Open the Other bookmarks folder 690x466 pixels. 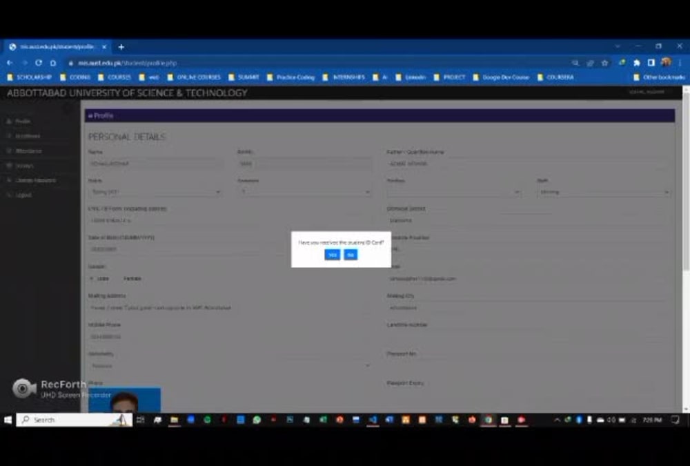click(659, 77)
